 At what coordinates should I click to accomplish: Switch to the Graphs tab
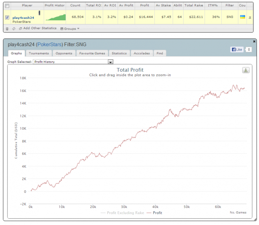pos(16,53)
